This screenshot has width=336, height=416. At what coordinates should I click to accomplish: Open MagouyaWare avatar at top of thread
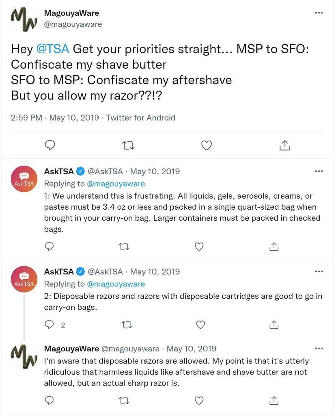click(x=24, y=19)
